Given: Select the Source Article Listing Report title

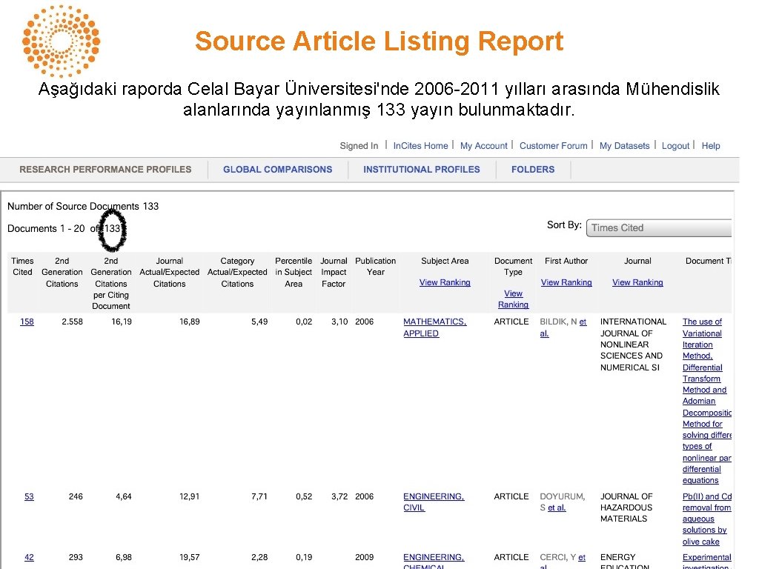Looking at the screenshot, I should coord(379,41).
